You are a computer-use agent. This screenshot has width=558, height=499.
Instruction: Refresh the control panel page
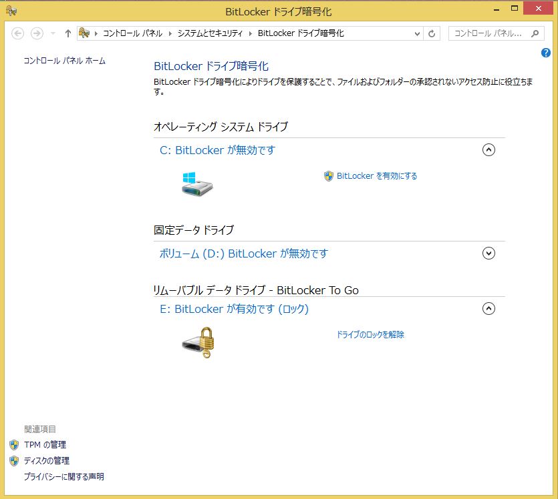[x=432, y=34]
